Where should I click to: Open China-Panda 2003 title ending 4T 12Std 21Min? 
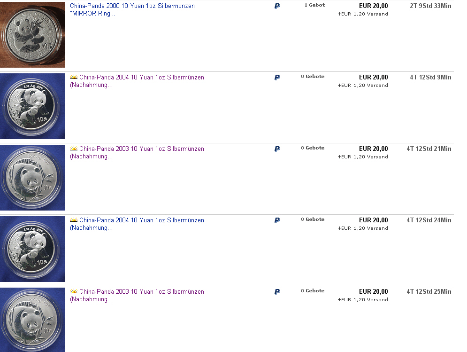click(141, 149)
